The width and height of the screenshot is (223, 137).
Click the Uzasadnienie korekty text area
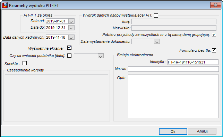coord(57,96)
